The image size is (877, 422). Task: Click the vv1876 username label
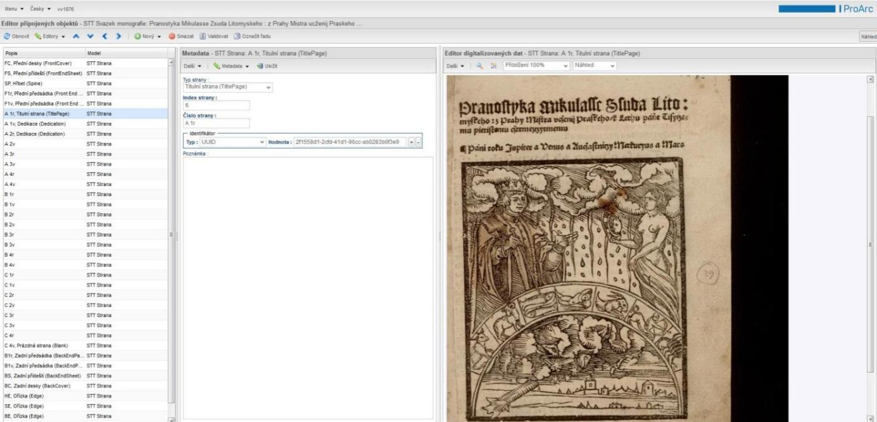[x=65, y=9]
